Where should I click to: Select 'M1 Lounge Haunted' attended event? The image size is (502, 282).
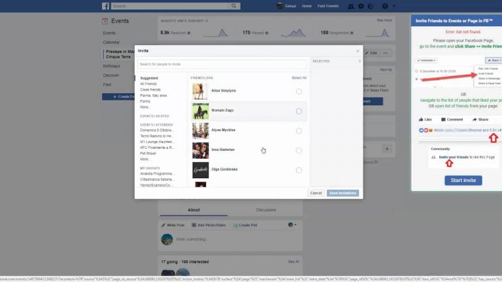click(157, 142)
